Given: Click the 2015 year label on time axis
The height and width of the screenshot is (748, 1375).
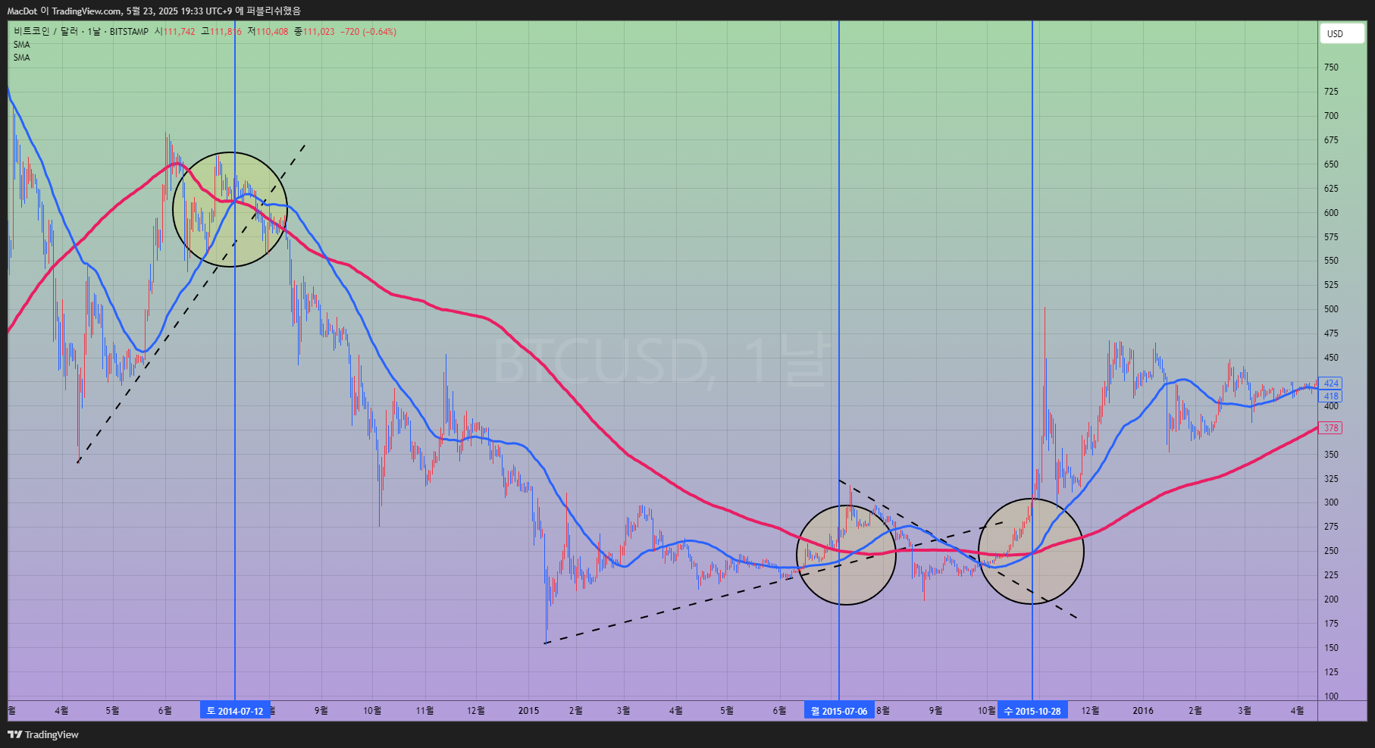Looking at the screenshot, I should coord(528,711).
